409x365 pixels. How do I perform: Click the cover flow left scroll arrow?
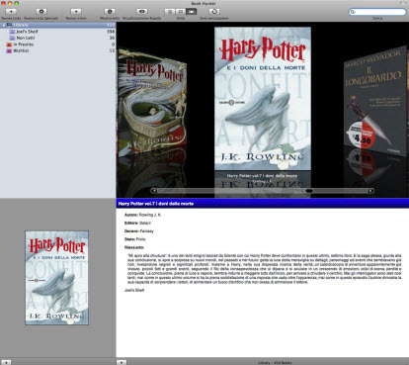(x=153, y=191)
